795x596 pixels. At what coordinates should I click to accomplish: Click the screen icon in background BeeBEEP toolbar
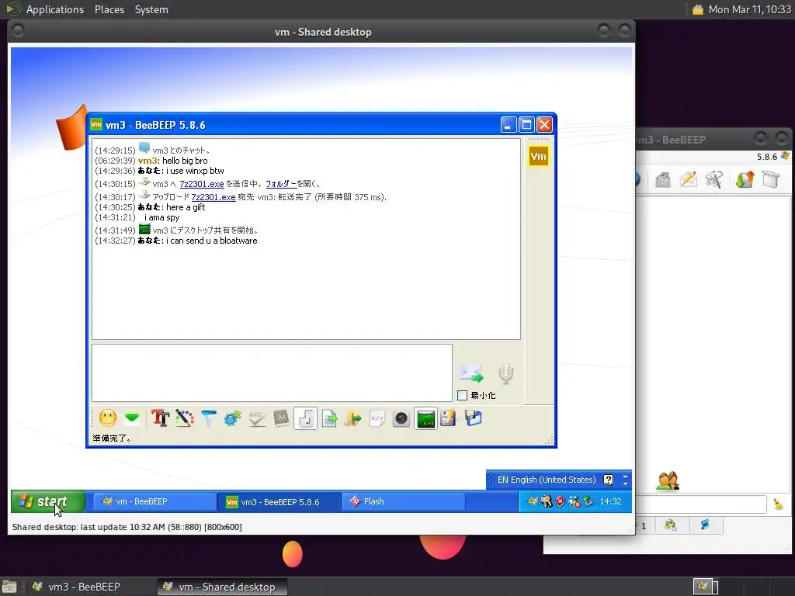(771, 179)
